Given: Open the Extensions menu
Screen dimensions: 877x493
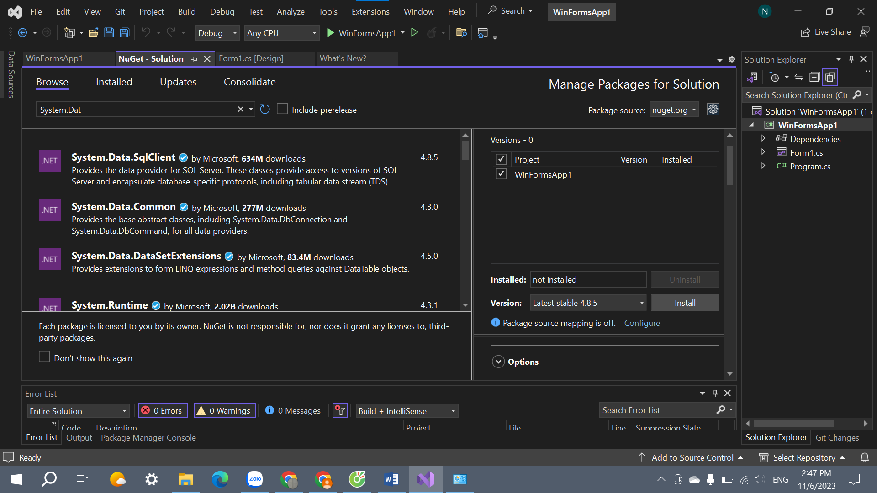Looking at the screenshot, I should tap(370, 11).
